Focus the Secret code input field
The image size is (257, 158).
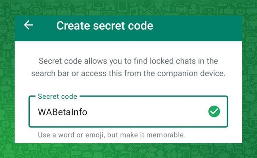coord(128,111)
